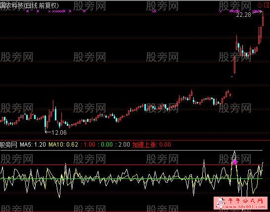Click the red diamond icon at top right

click(260, 5)
